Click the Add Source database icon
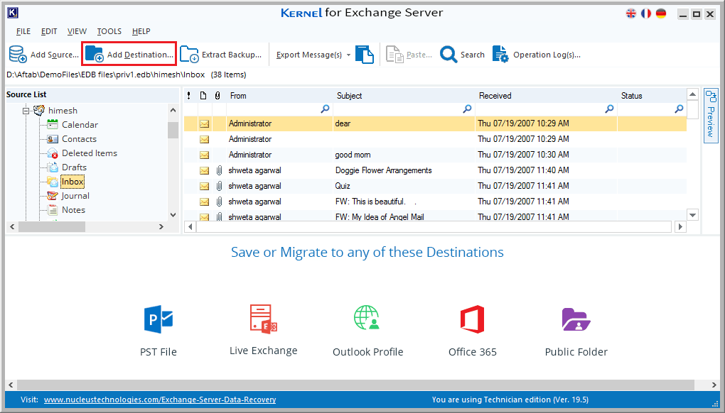 click(18, 55)
